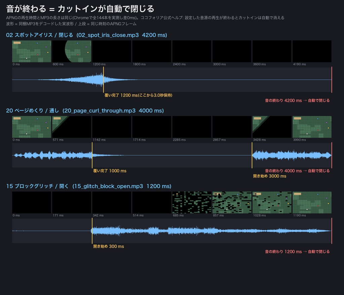Click the 1142 ms page curl frame
Viewport: 344px width, 295px height.
[x=112, y=127]
